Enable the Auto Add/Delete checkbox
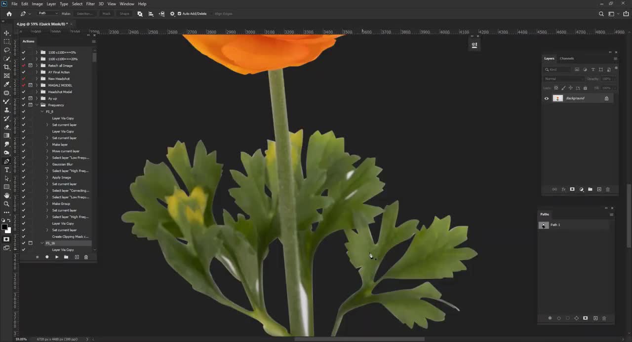Screen dimensions: 632x342 [x=180, y=13]
